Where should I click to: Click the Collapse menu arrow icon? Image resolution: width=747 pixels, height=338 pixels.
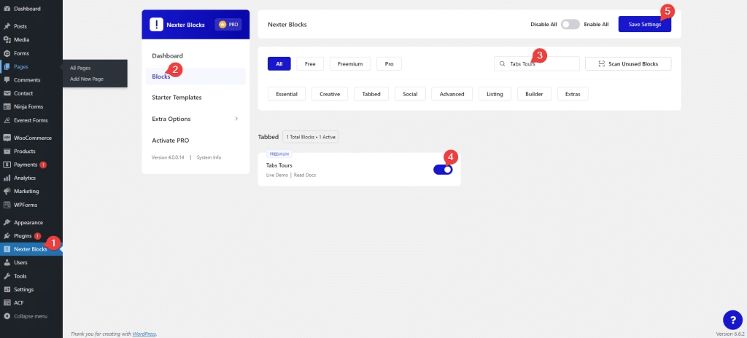[x=7, y=316]
